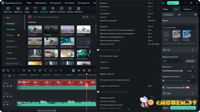Click the grid layout icon in timeline toolbar
The image size is (200, 112).
[4, 70]
